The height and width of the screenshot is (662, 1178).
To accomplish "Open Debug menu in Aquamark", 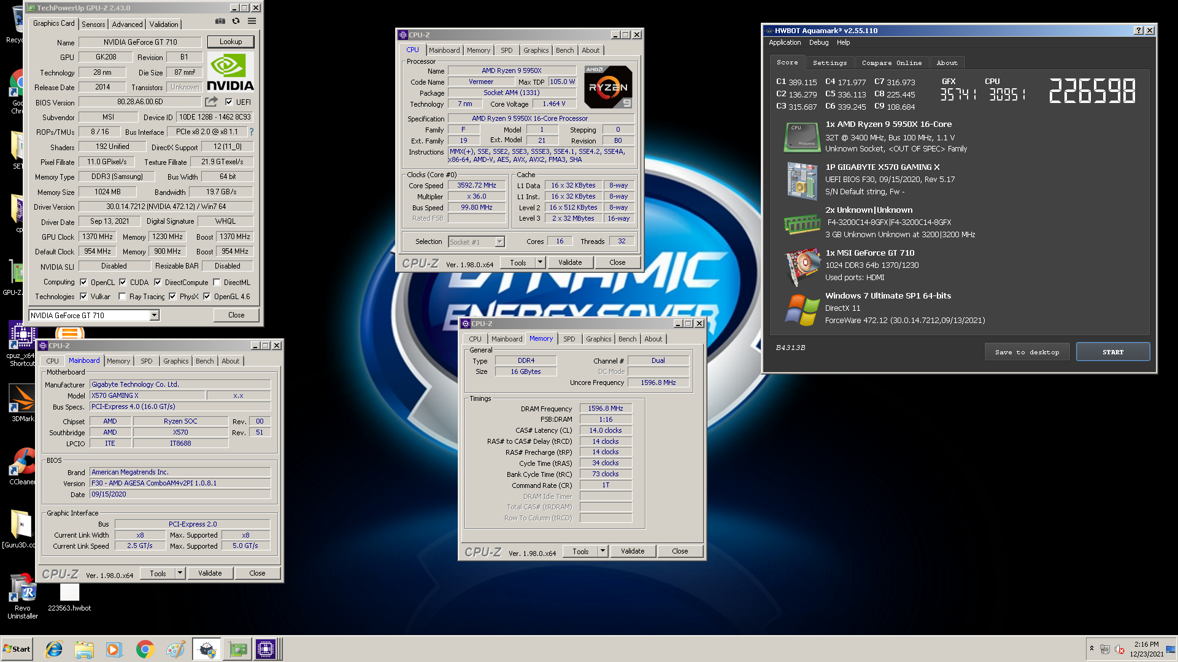I will click(x=818, y=42).
